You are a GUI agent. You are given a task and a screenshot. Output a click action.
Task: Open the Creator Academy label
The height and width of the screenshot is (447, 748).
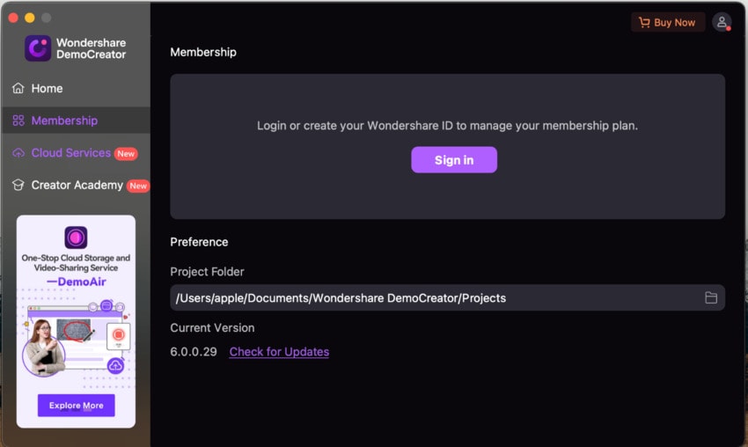[77, 186]
